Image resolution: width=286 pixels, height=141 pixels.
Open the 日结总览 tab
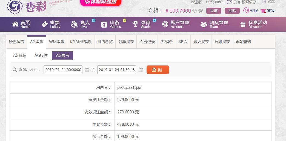click(x=105, y=42)
